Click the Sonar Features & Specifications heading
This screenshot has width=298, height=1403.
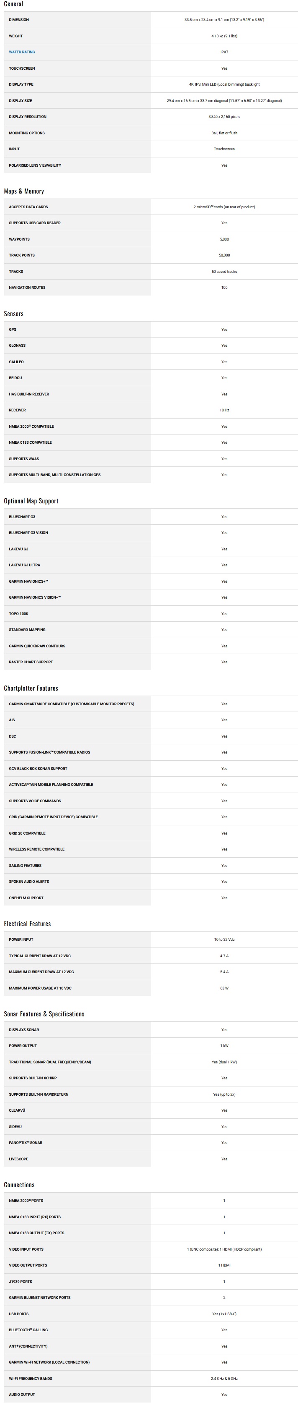pyautogui.click(x=44, y=1014)
